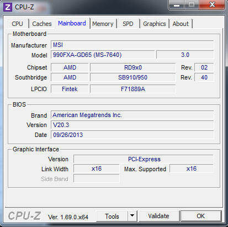This screenshot has height=227, width=228.
Task: Click the Manufacturer field showing MSI
Action: pos(132,45)
